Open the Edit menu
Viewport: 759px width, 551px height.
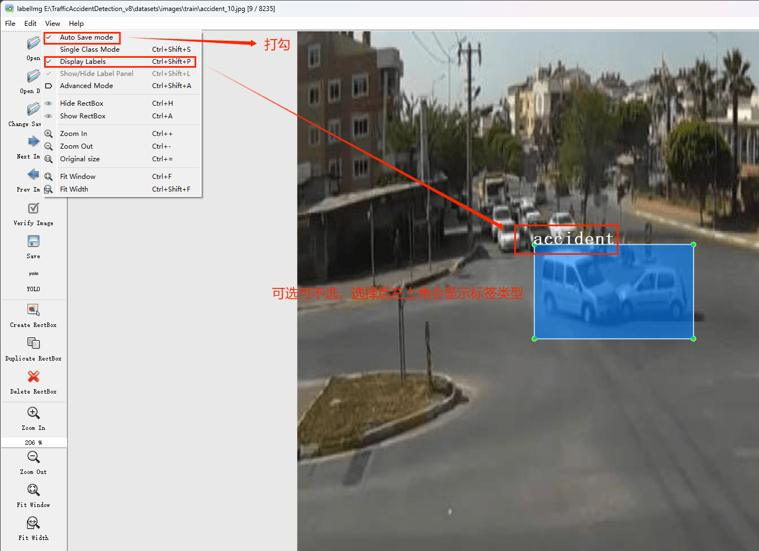(30, 24)
